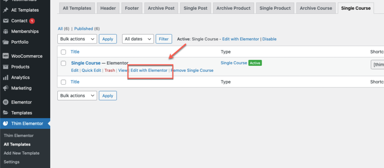The height and width of the screenshot is (168, 384).
Task: Click the View row action link
Action: pos(123,70)
